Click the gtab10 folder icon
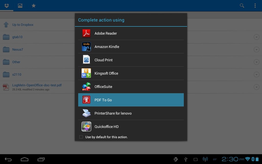Viewport: 262px width, 164px height. 6,37
